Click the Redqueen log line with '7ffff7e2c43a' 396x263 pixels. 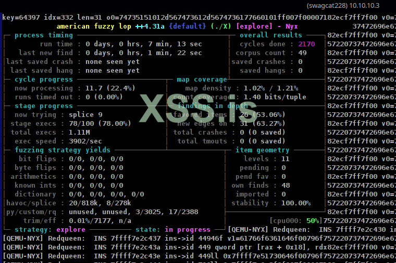pyautogui.click(x=199, y=247)
